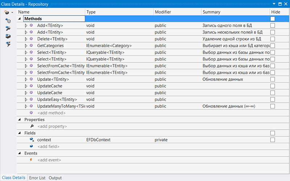The width and height of the screenshot is (290, 181).
Task: Click the Summary column header
Action: pos(235,12)
